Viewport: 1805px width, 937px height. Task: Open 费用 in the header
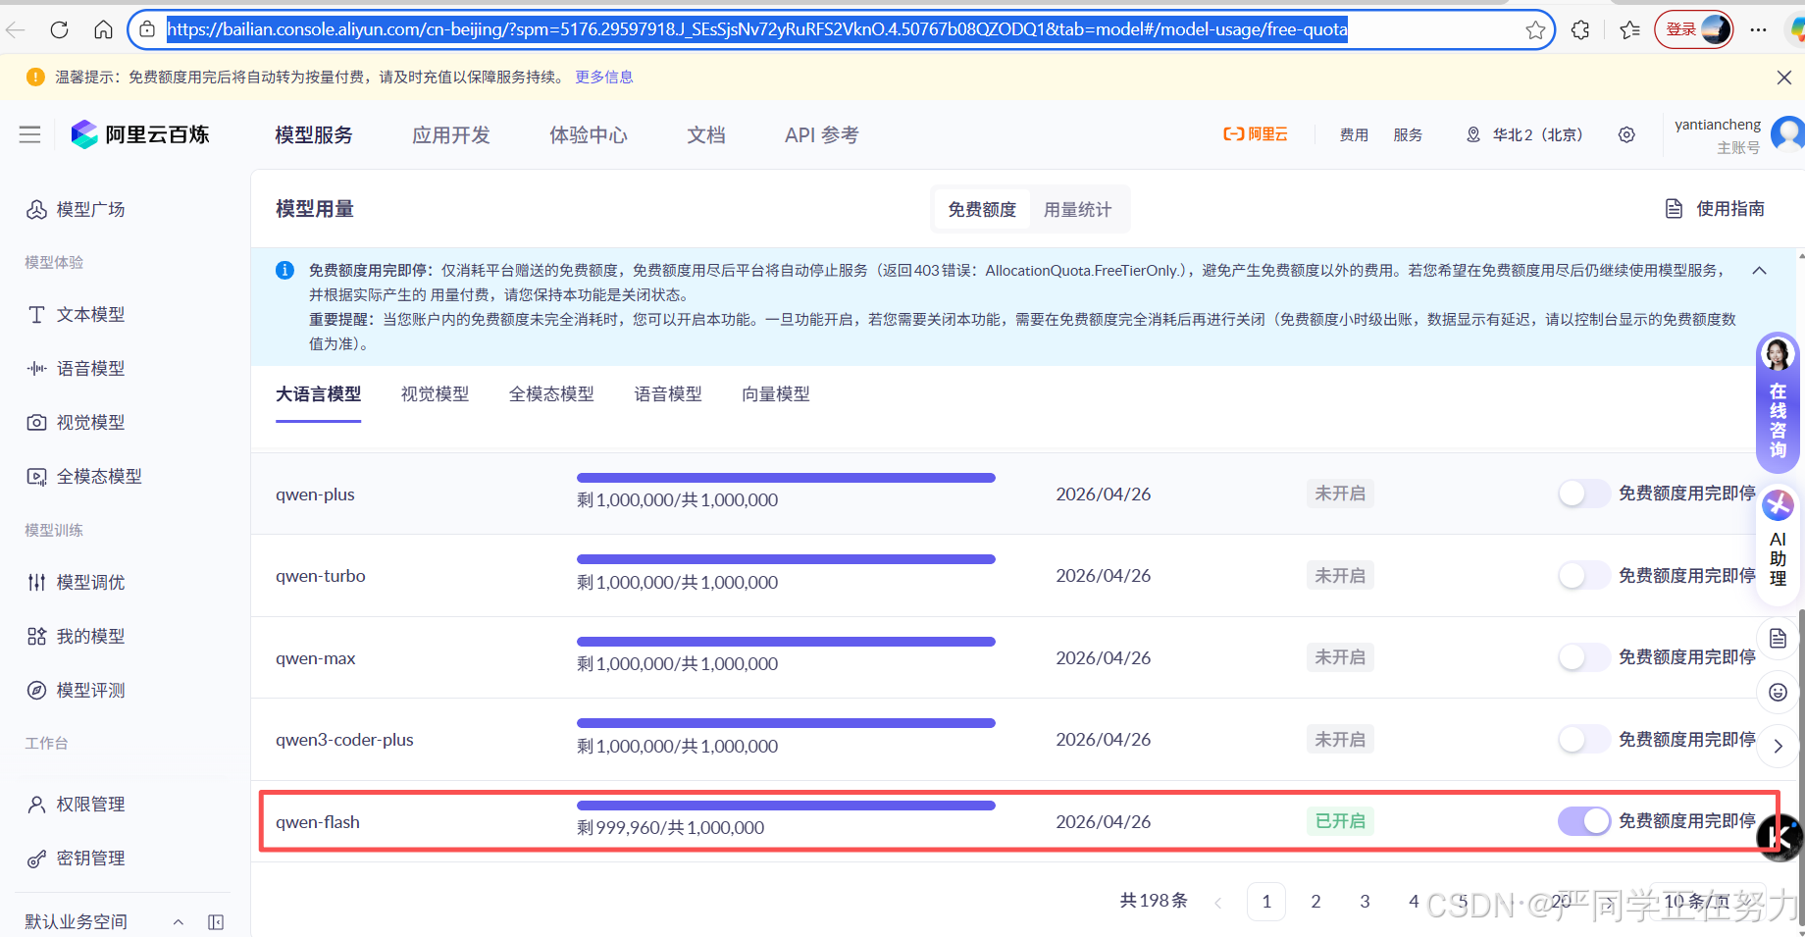[1354, 134]
